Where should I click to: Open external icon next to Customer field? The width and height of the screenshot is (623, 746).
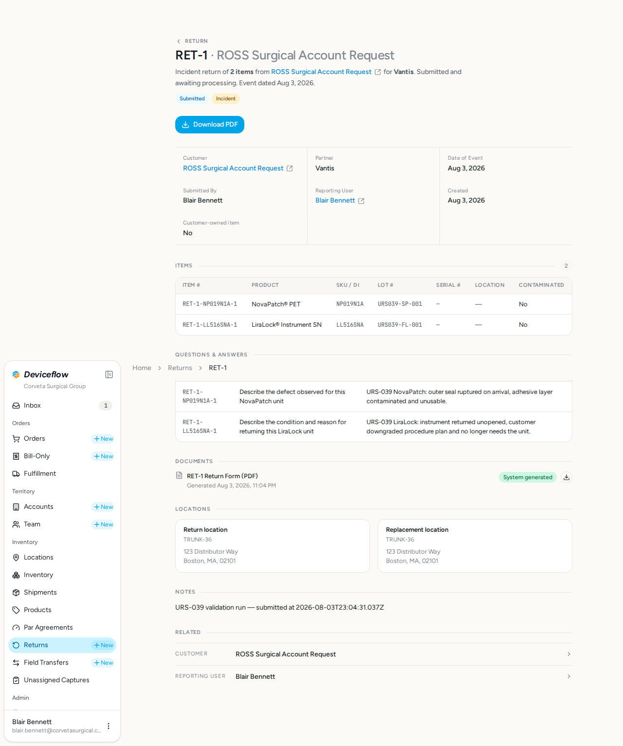(x=290, y=168)
